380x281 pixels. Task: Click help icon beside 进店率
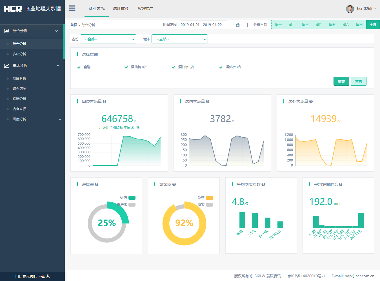pos(97,184)
